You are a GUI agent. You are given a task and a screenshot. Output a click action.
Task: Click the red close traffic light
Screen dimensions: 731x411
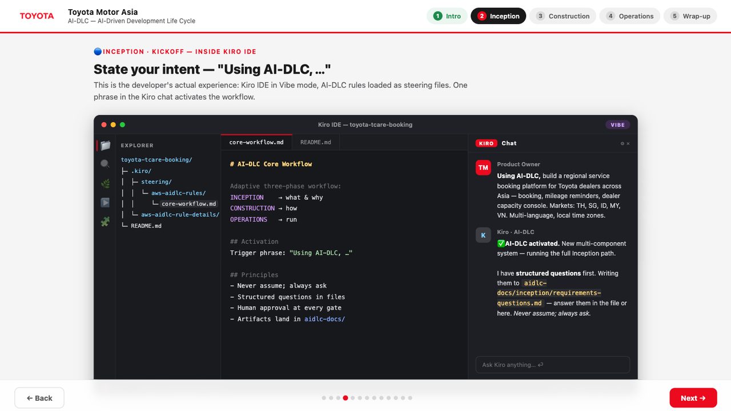pyautogui.click(x=104, y=124)
